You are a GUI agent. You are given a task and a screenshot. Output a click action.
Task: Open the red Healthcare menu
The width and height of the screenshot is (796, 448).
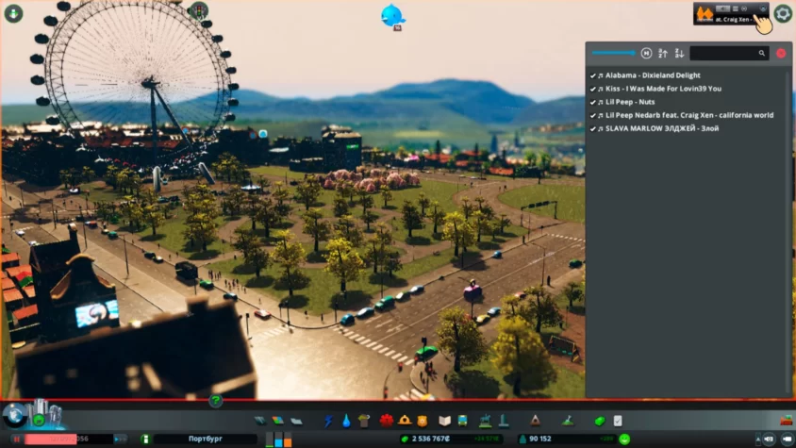(x=387, y=421)
